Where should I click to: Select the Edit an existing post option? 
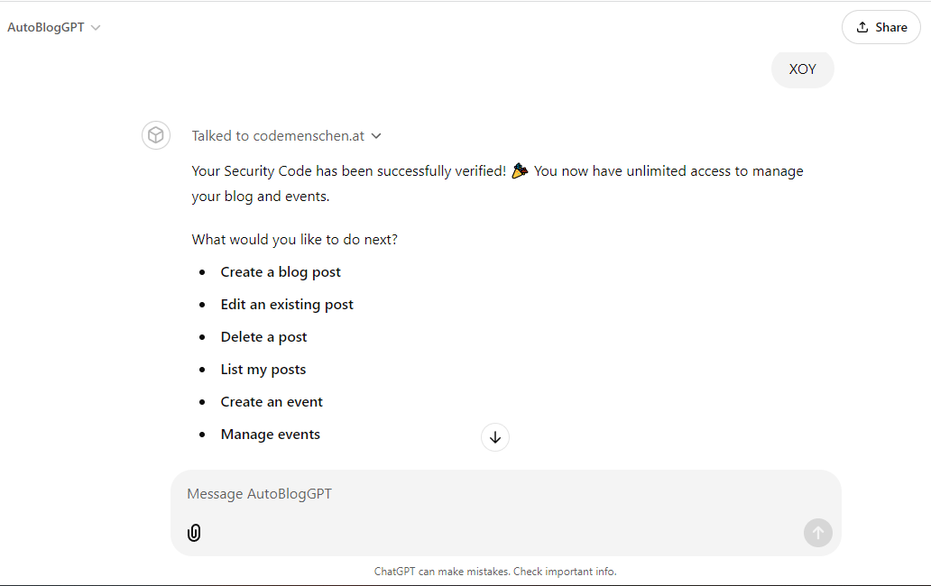(287, 305)
